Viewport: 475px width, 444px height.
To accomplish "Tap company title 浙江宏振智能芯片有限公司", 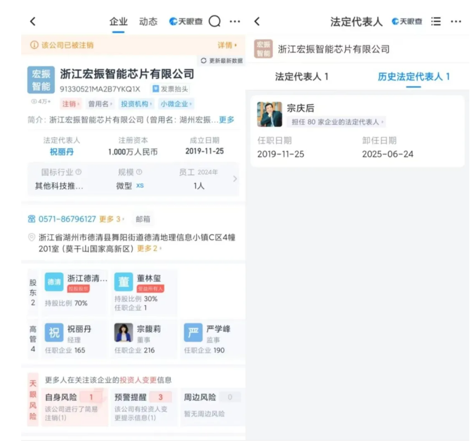I will (127, 74).
